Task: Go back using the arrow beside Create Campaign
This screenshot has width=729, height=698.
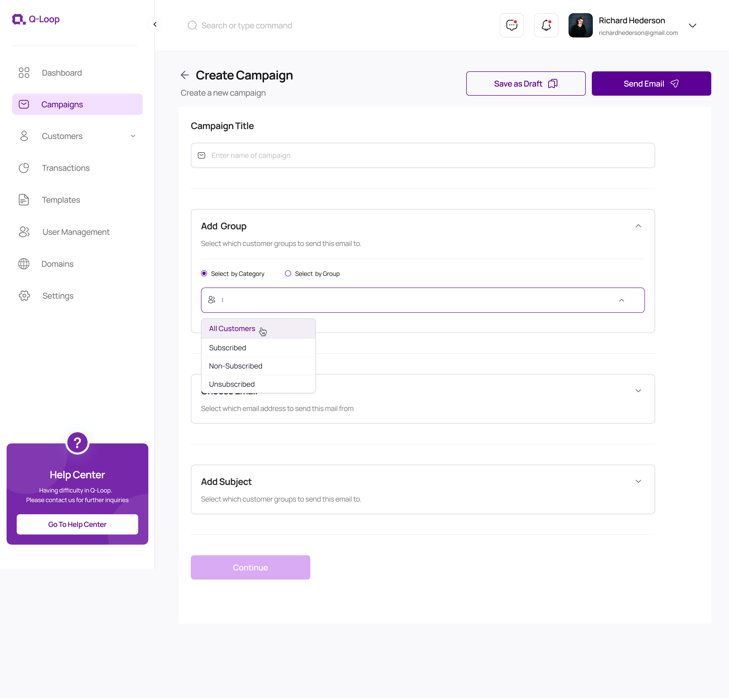Action: click(185, 75)
